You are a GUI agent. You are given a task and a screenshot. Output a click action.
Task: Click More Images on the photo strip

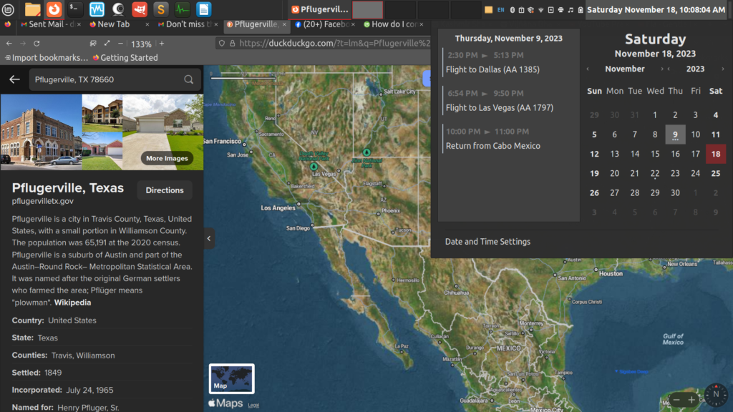[167, 159]
